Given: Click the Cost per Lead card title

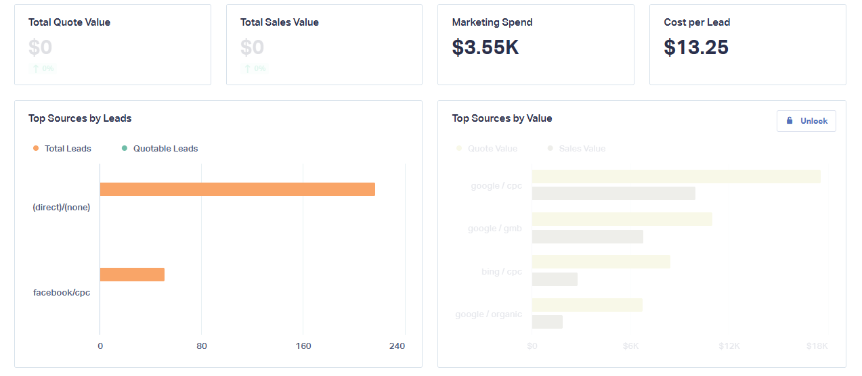Looking at the screenshot, I should coord(697,22).
